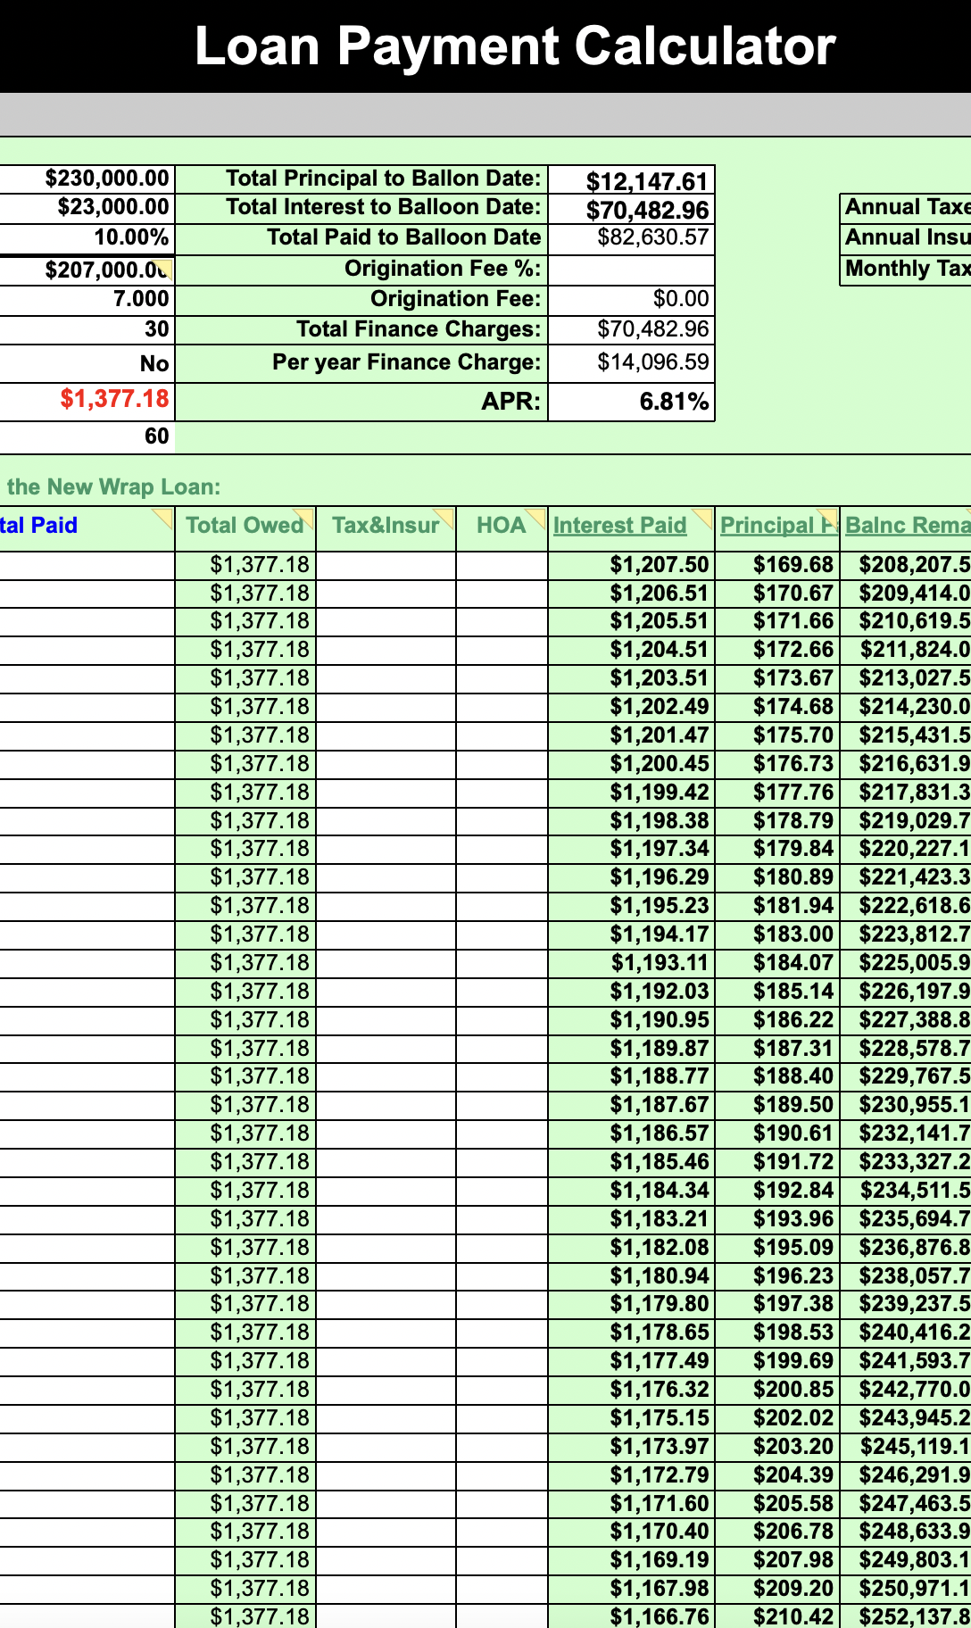The width and height of the screenshot is (971, 1628).
Task: Click the Annual Insurance label cell
Action: click(906, 237)
